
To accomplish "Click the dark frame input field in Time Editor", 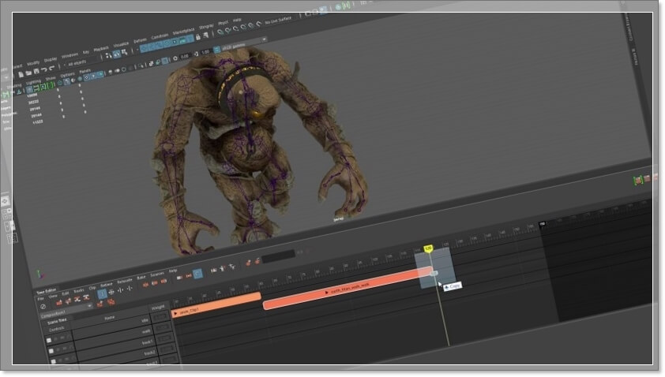I will pos(278,256).
